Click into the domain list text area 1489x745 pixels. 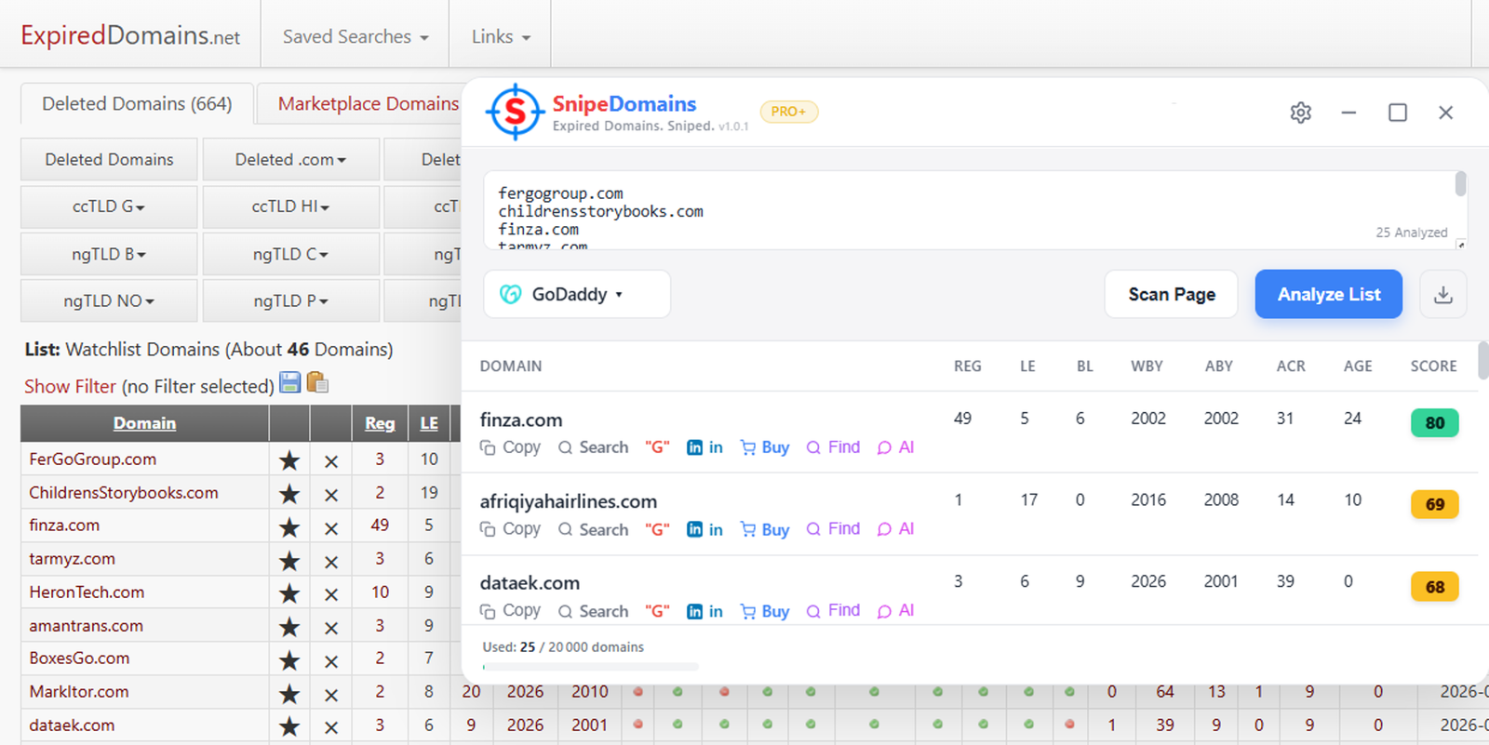tap(968, 210)
